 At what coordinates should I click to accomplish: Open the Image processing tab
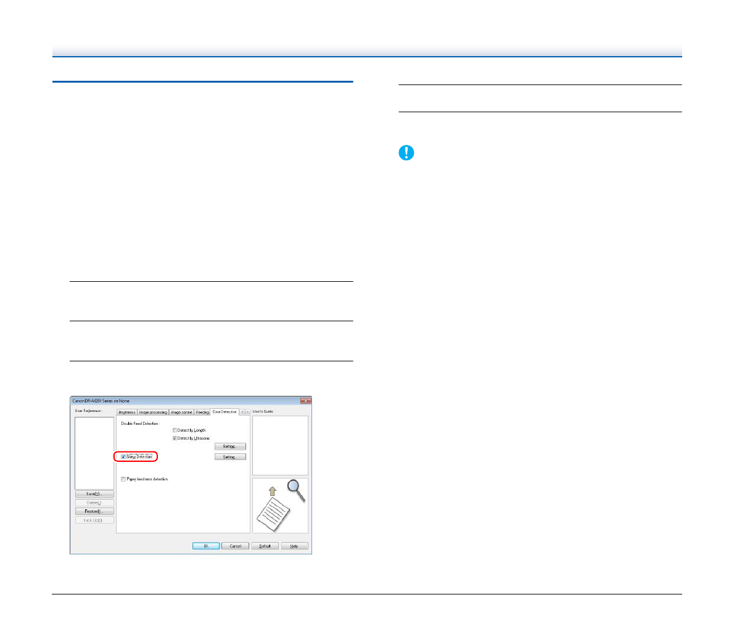click(153, 412)
